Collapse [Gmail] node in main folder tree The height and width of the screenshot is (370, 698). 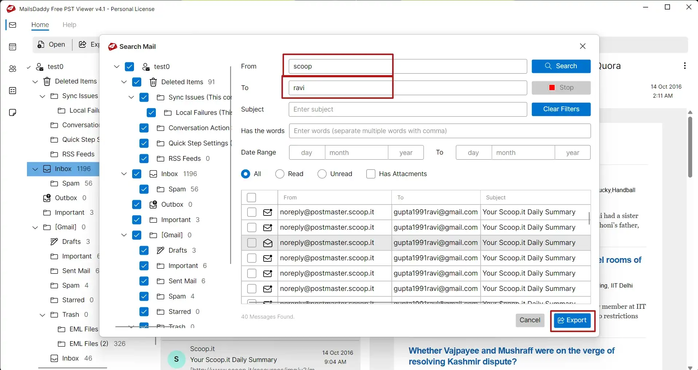35,227
